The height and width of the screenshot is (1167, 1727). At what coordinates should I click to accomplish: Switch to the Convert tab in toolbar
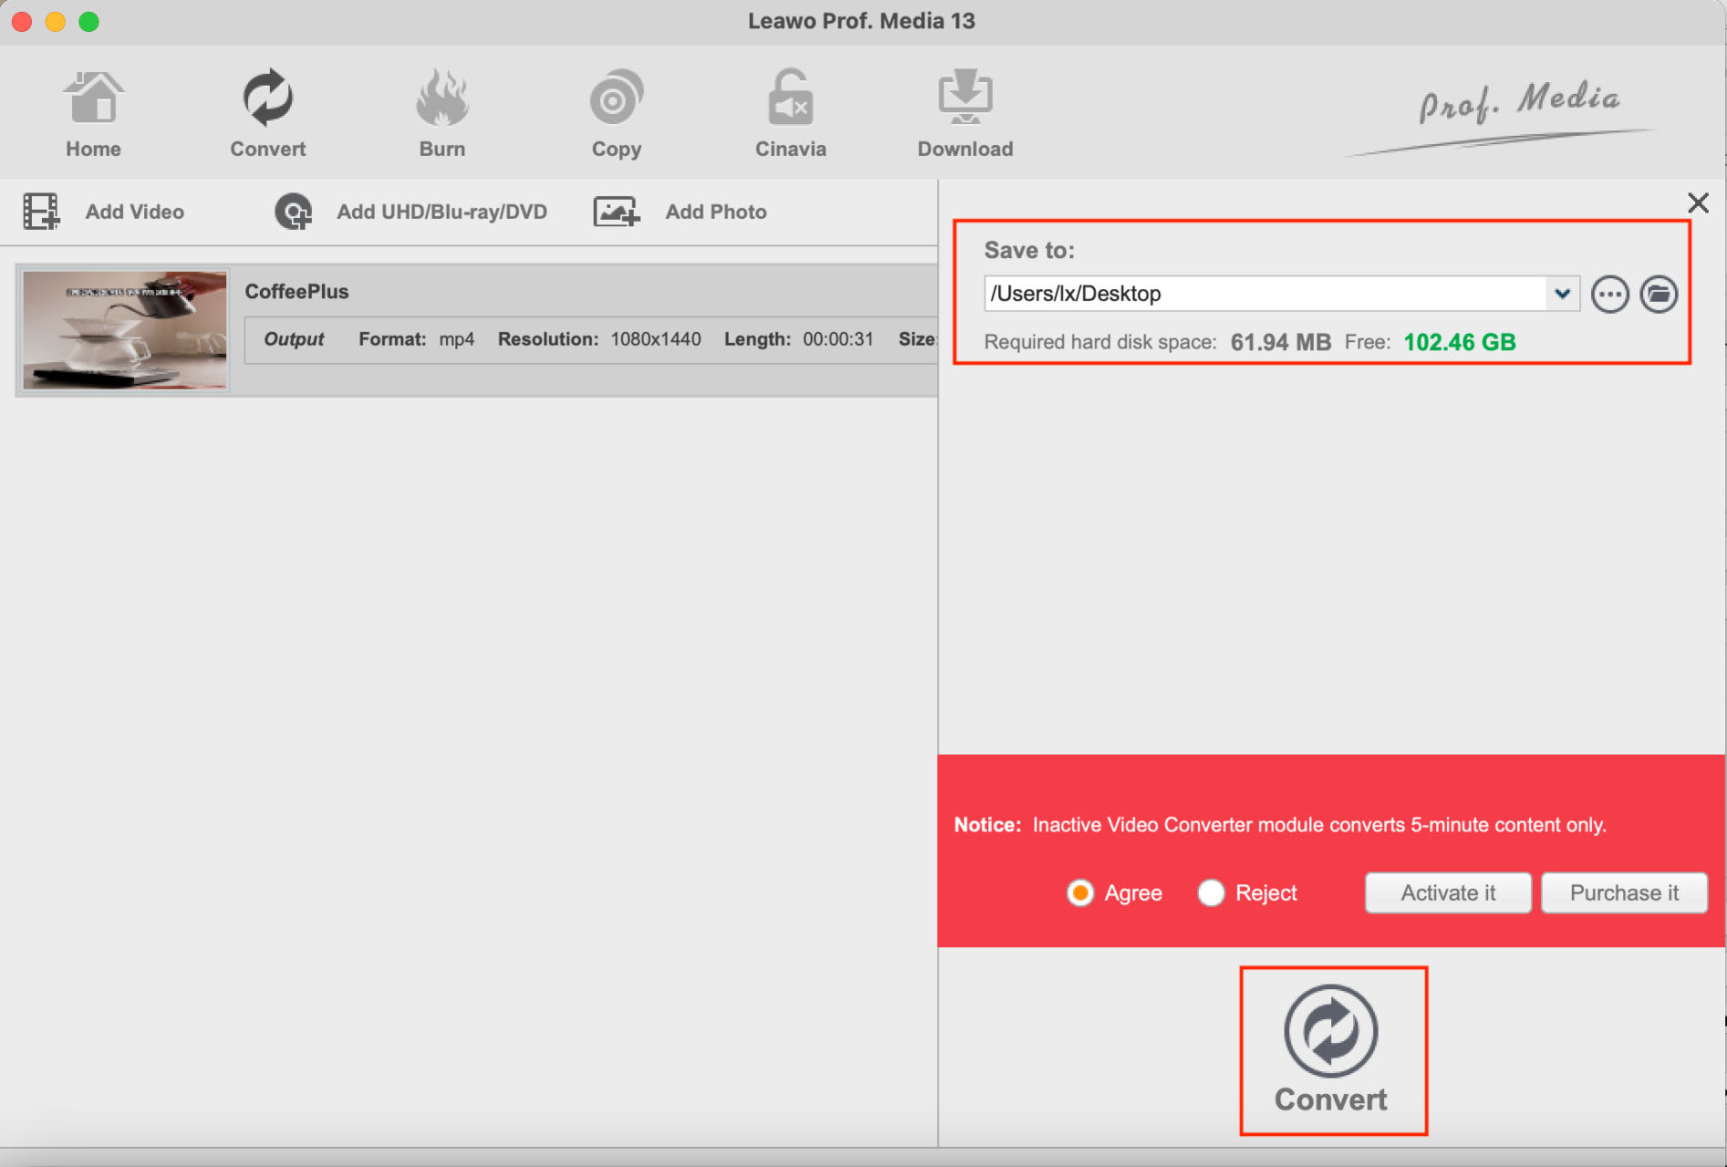[x=267, y=114]
